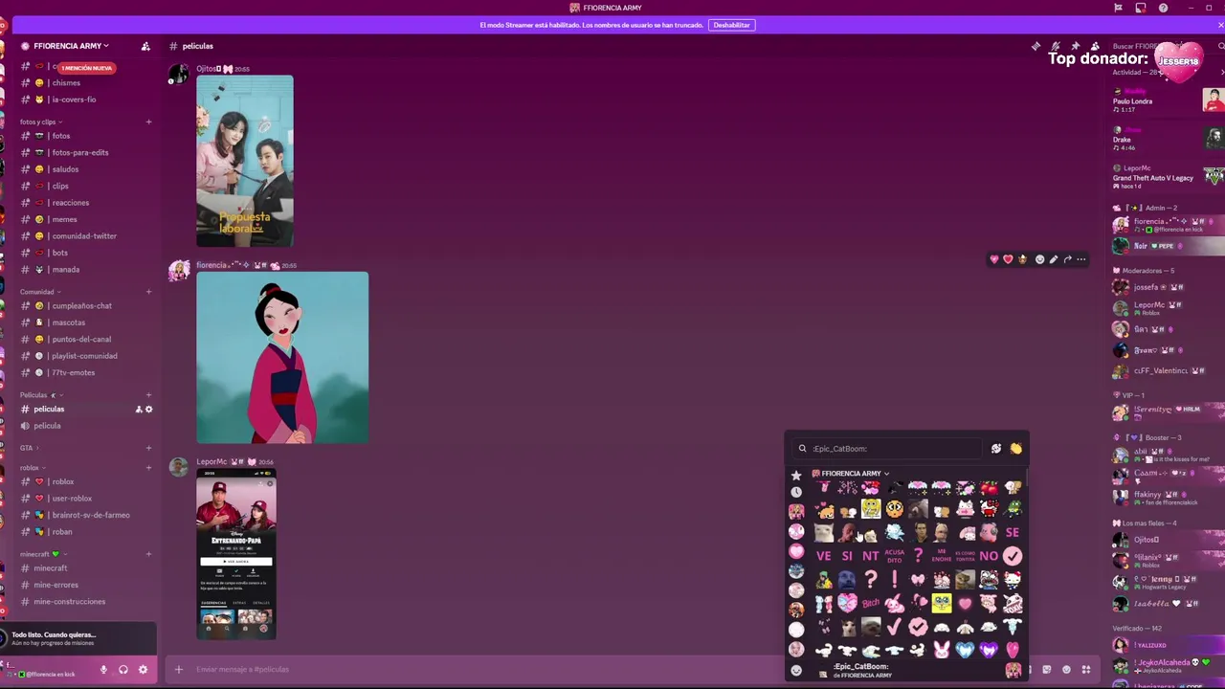
Task: Click the invite icon on peliculas channel
Action: (x=138, y=410)
